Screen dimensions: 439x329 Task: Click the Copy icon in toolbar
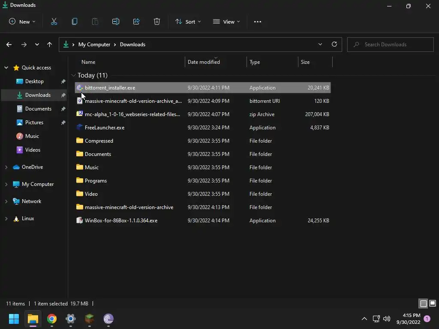coord(75,21)
